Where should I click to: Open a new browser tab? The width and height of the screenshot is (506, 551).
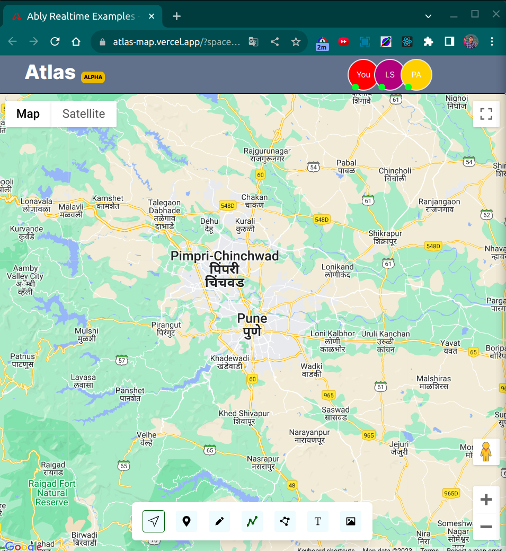click(x=176, y=16)
